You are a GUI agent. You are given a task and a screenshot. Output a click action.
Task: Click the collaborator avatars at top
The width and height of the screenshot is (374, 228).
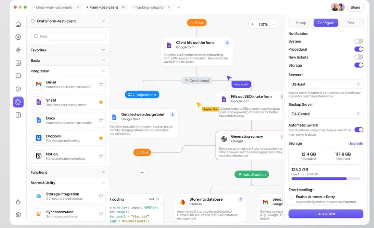[x=338, y=8]
